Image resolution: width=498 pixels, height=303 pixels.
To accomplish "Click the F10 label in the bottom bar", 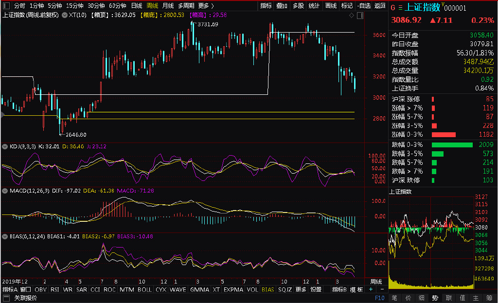I will point(379,298).
